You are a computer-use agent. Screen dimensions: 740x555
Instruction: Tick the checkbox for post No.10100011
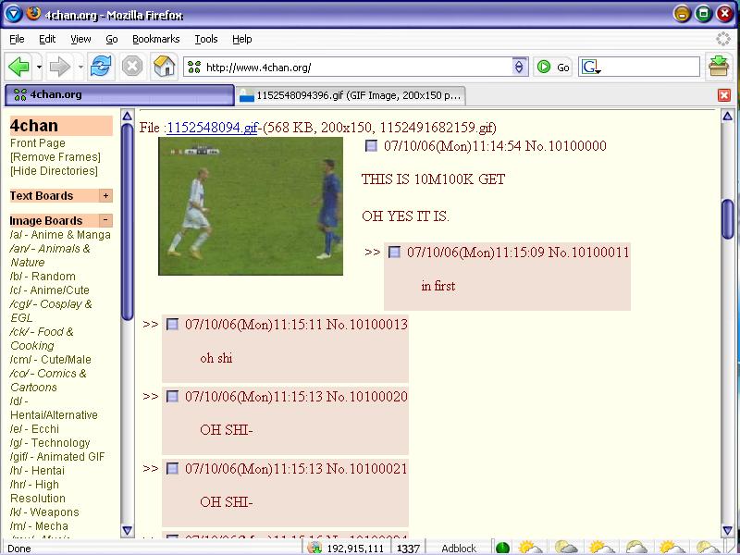pyautogui.click(x=394, y=252)
